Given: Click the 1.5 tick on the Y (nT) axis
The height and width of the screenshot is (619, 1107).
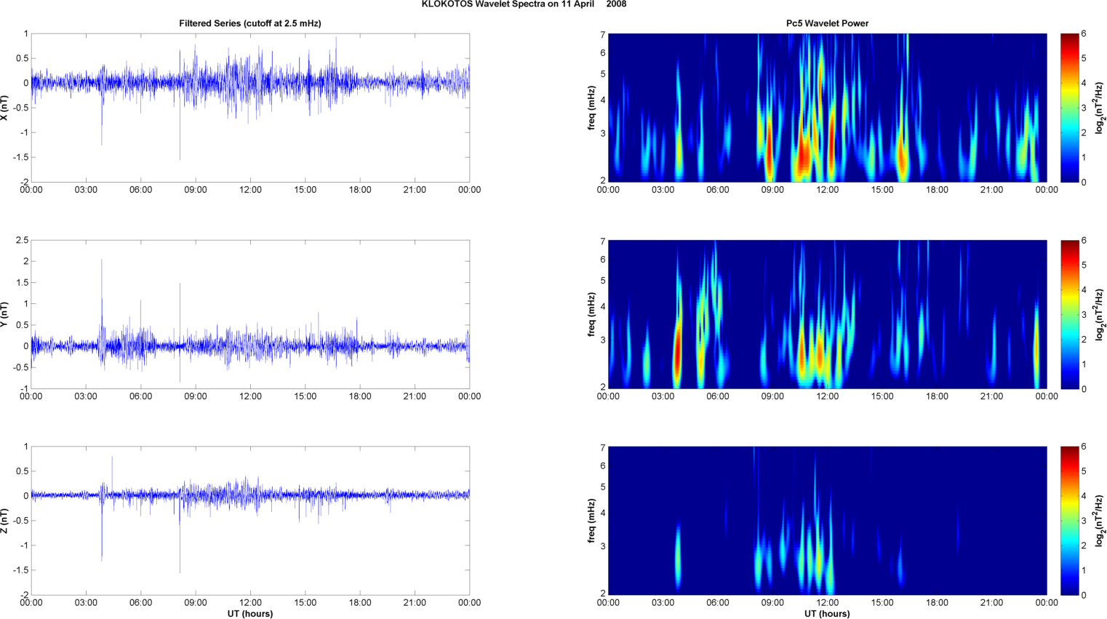Looking at the screenshot, I should pos(22,283).
